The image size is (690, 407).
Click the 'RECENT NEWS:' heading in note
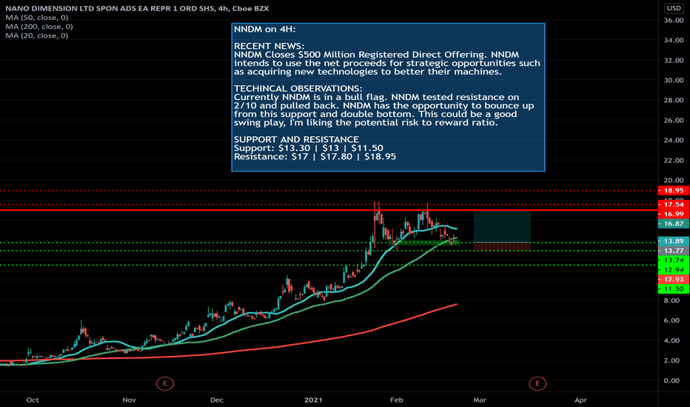point(269,46)
